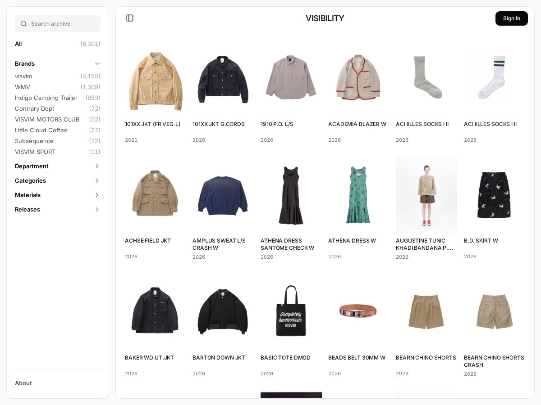The height and width of the screenshot is (405, 541).
Task: Open the BEARN CHINO SHORTS thumbnail
Action: 426,311
